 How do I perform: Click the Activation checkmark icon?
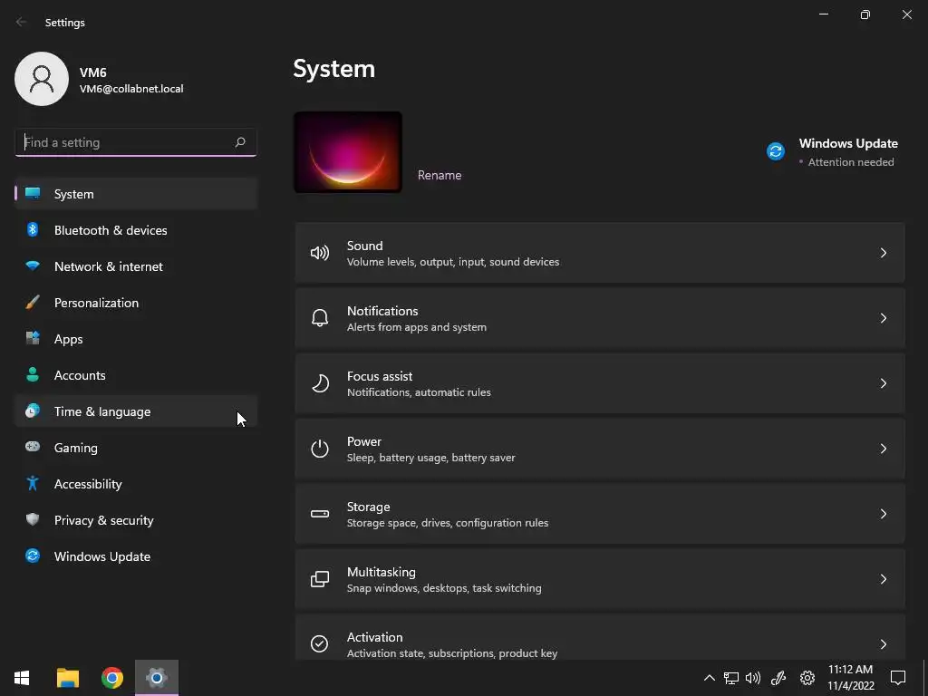coord(320,644)
